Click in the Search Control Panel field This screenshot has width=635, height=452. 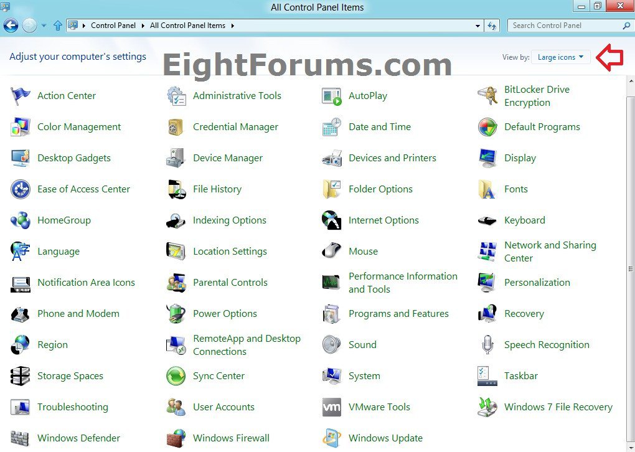click(563, 26)
